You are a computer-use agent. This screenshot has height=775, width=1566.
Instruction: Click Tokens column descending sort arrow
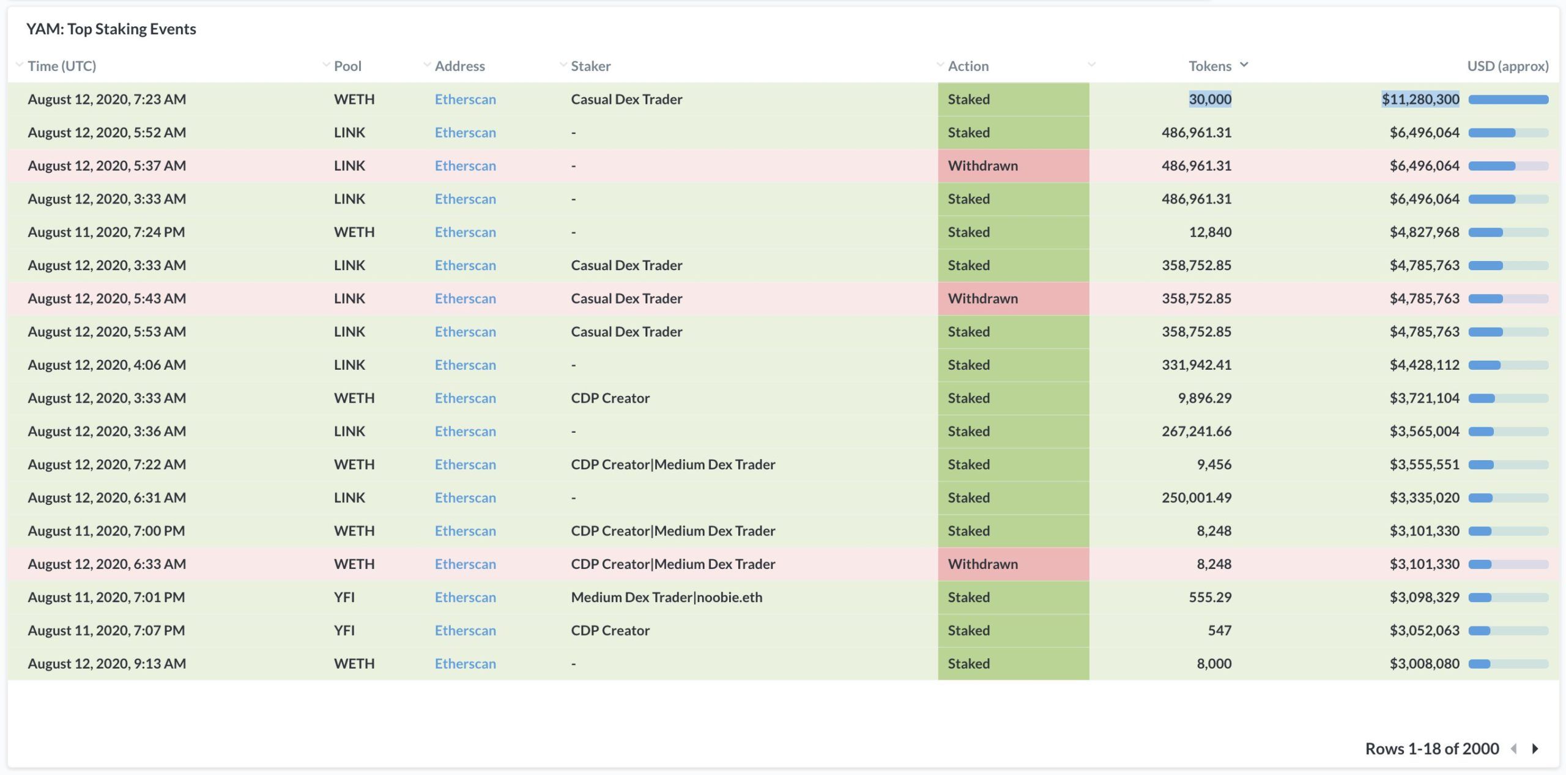tap(1244, 65)
